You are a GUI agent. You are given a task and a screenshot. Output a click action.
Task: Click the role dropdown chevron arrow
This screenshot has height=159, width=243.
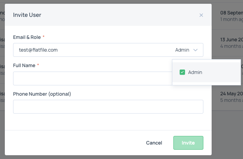pyautogui.click(x=195, y=50)
